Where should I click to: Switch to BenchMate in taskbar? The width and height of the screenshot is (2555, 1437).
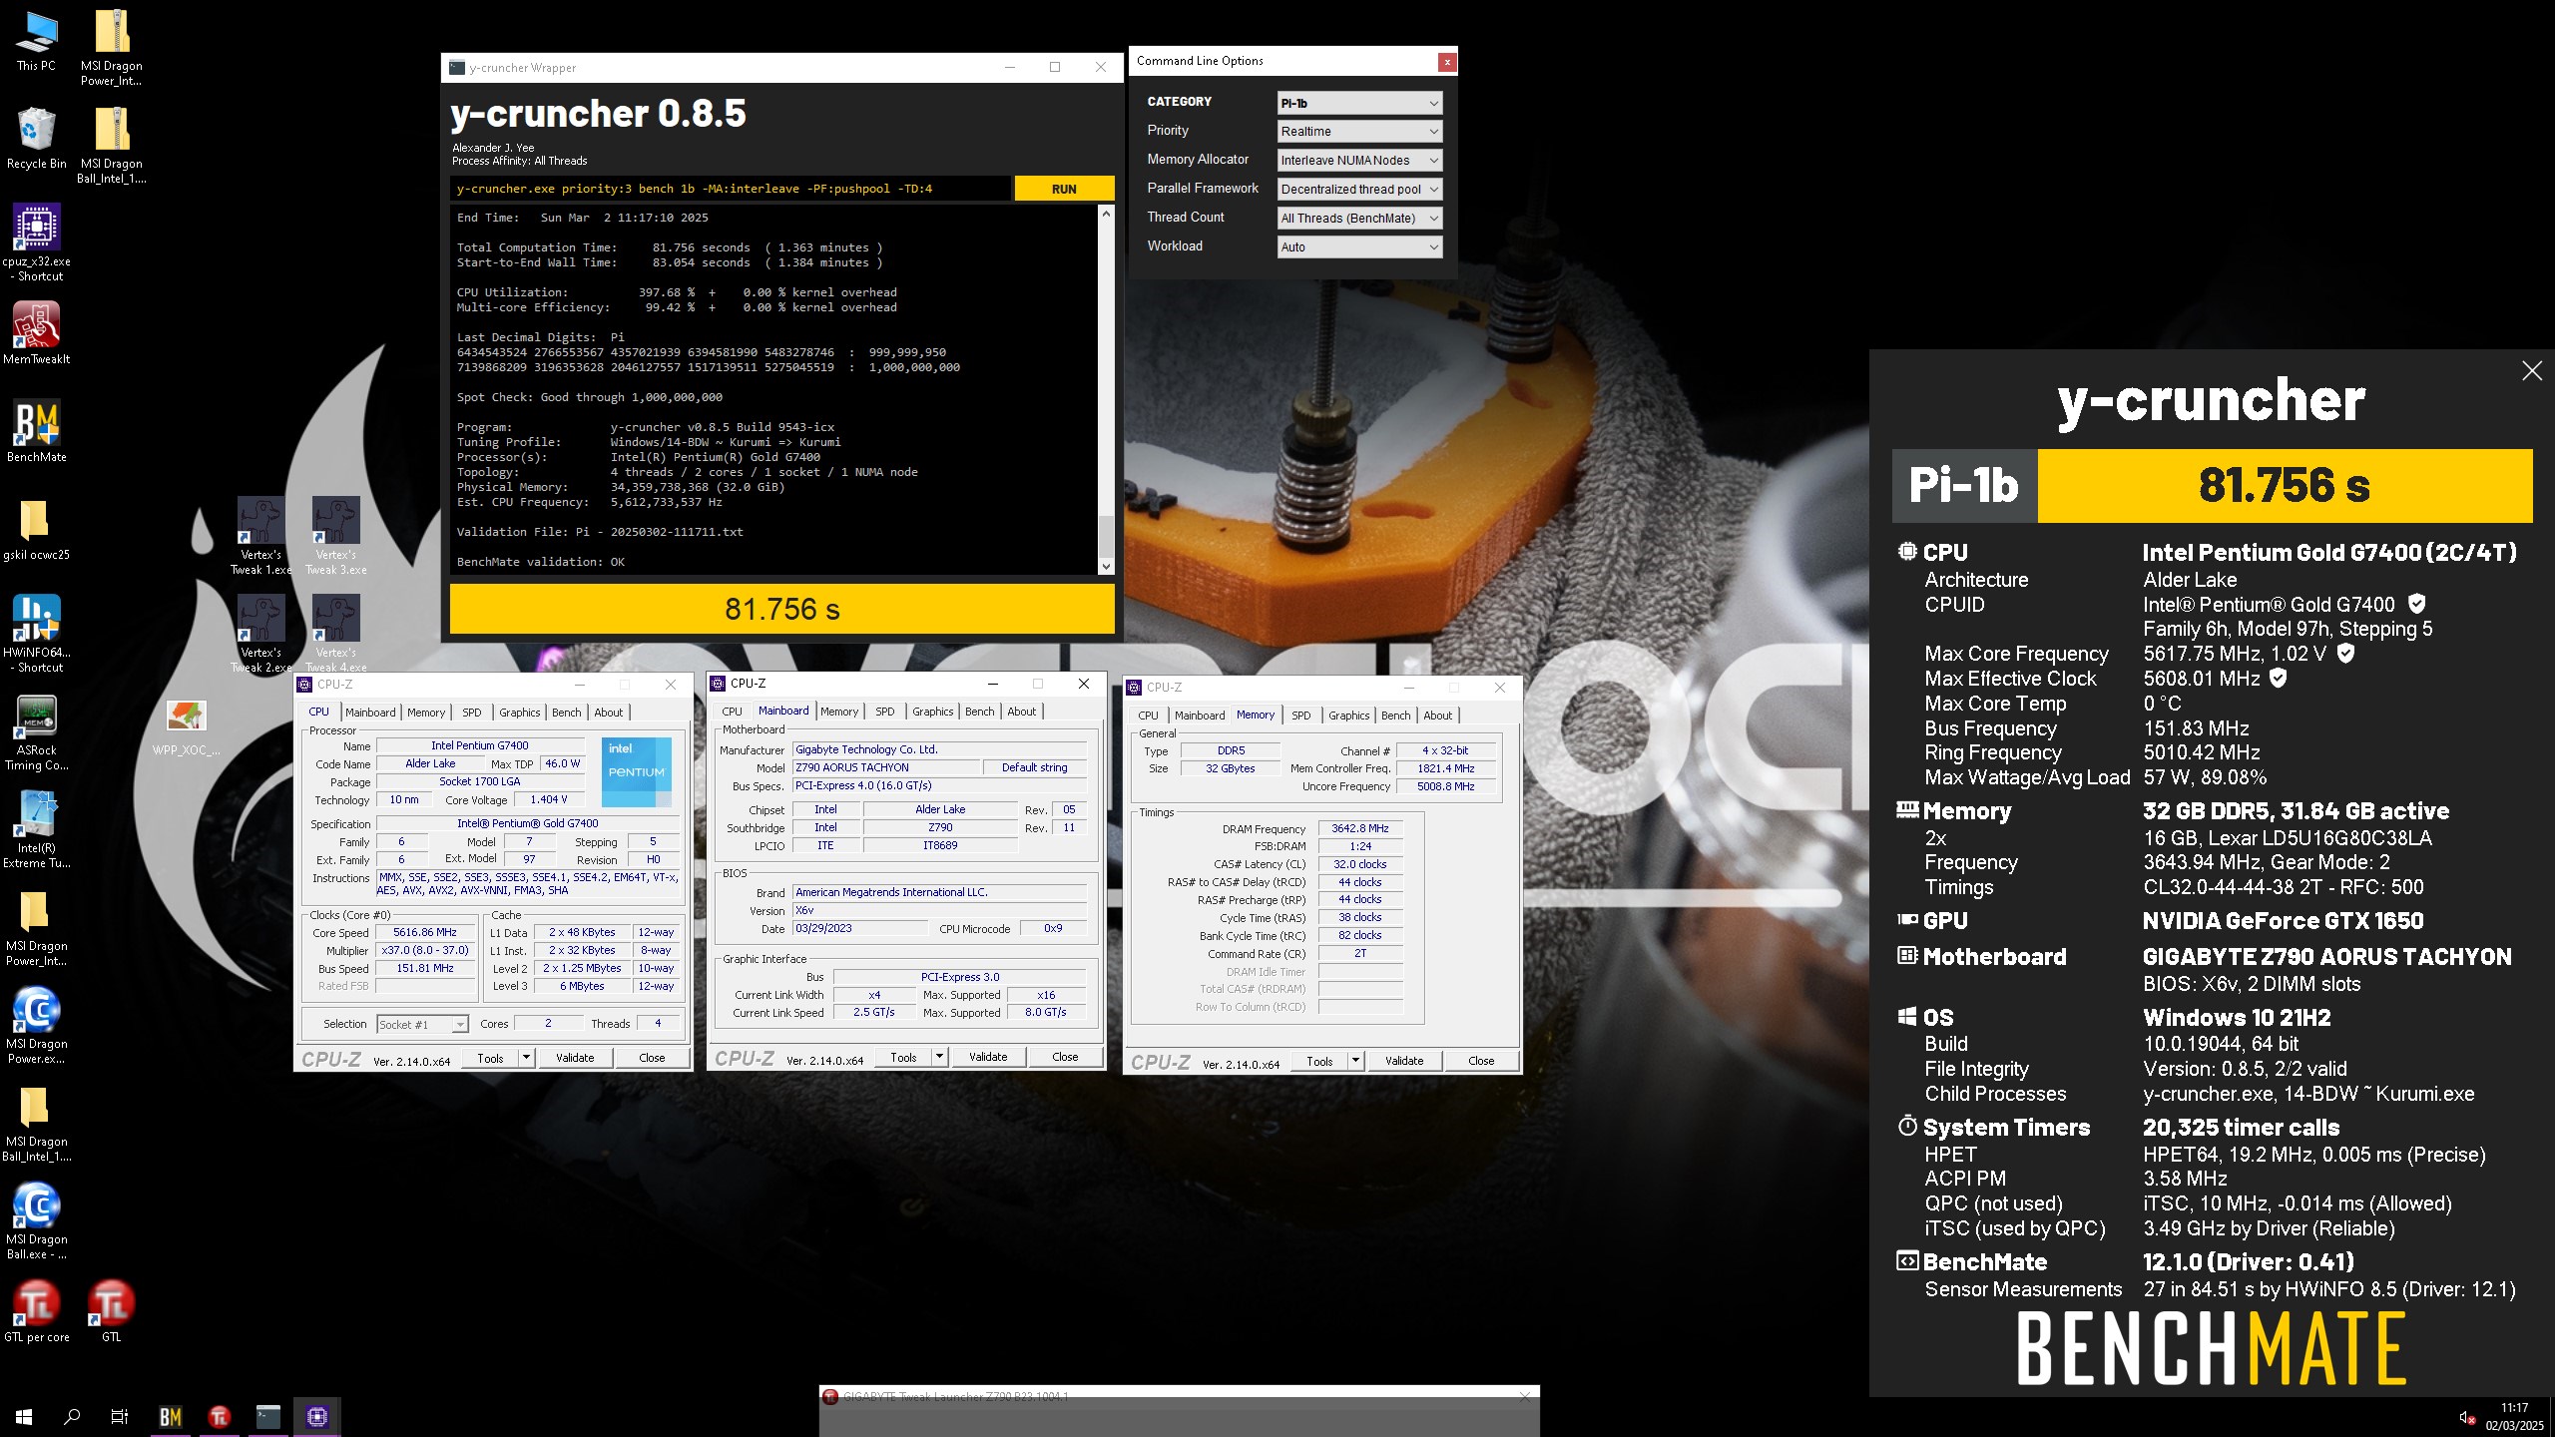coord(171,1416)
